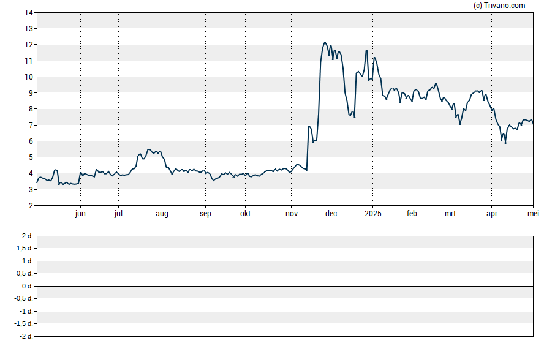This screenshot has height=346, width=544.
Task: Select the 'apr' x-axis label
Action: click(x=491, y=214)
